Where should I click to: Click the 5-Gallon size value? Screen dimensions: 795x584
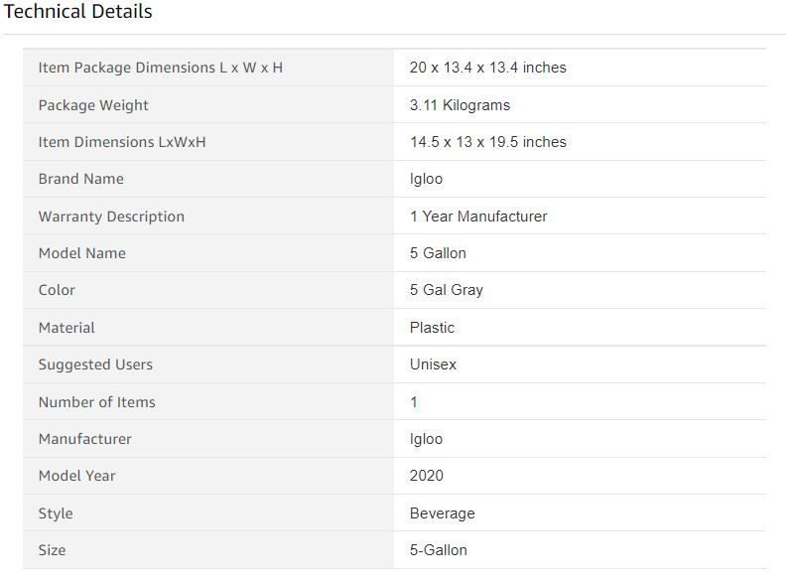438,550
